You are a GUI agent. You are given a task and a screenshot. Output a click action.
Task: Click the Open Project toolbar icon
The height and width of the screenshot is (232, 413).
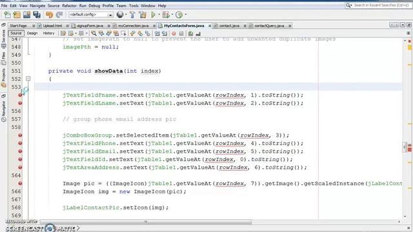tap(26, 15)
